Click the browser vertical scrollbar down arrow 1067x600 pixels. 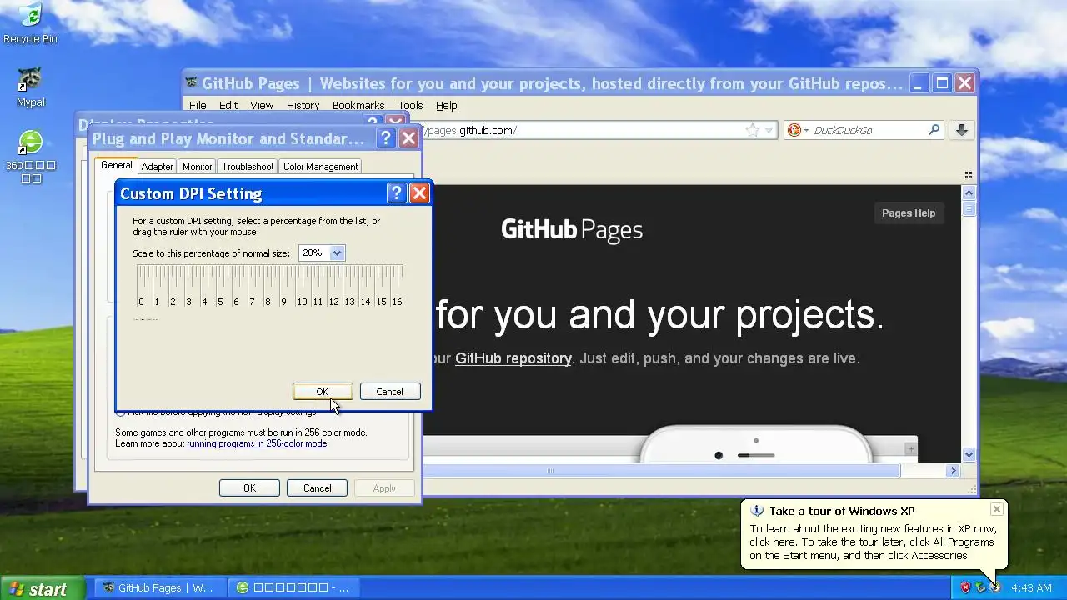pos(969,455)
